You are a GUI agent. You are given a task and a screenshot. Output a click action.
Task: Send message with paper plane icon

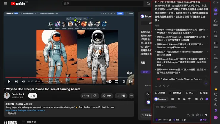pyautogui.click(x=206, y=115)
